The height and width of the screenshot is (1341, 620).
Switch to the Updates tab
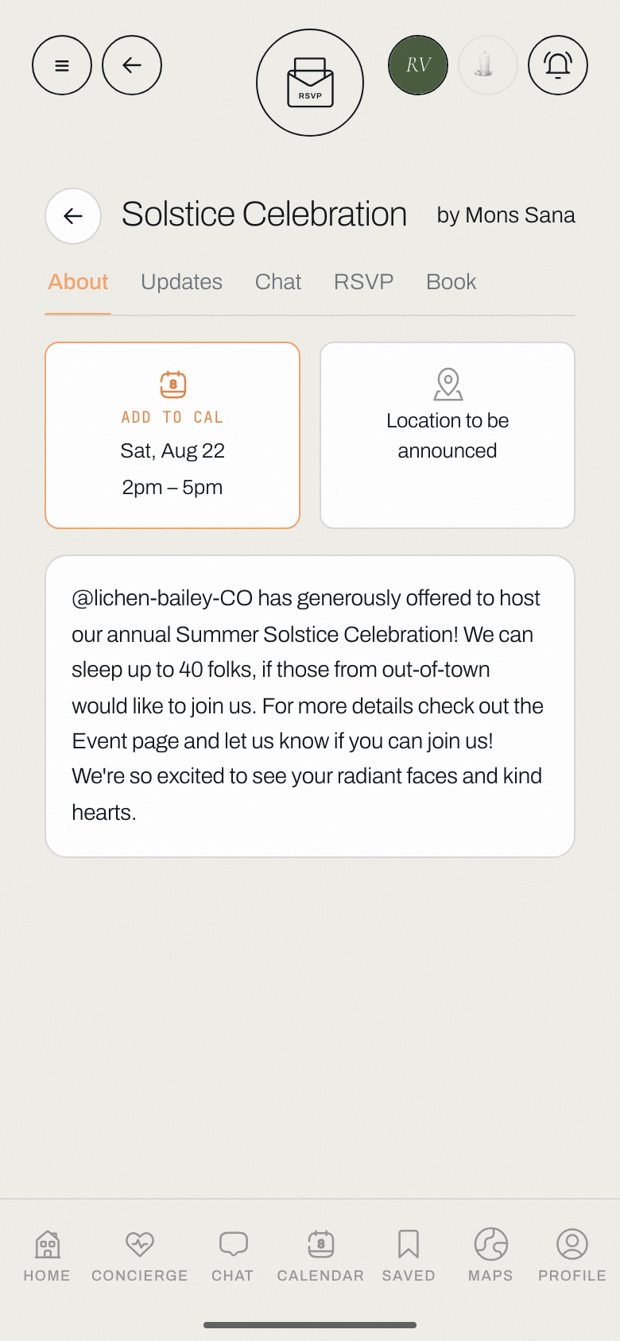[x=181, y=282]
